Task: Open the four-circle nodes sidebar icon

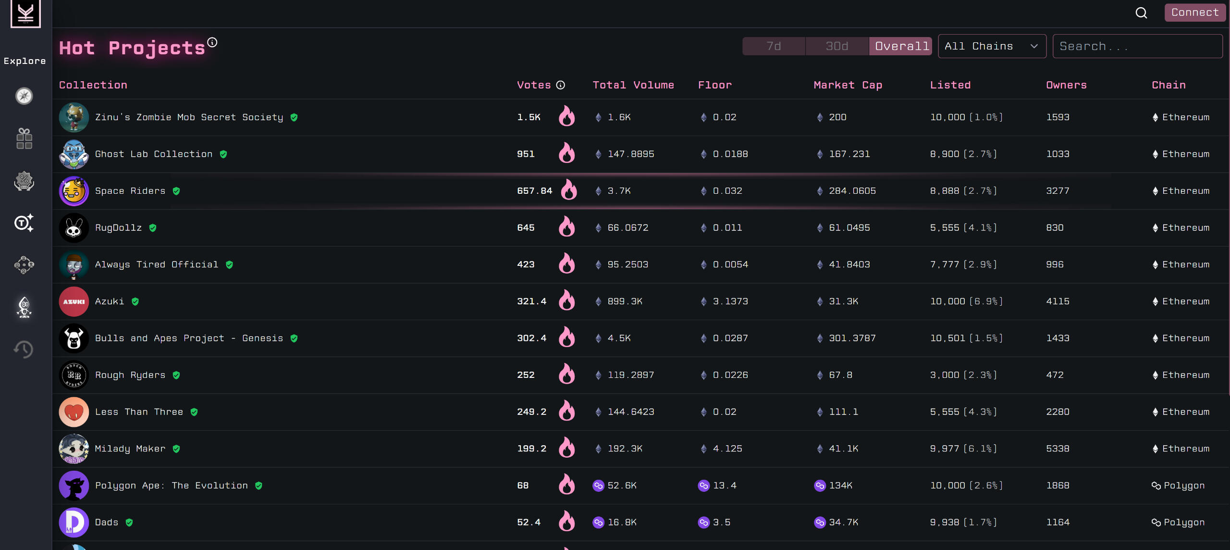Action: coord(24,265)
